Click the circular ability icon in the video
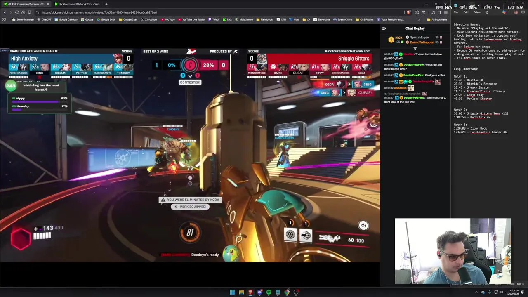Image resolution: width=528 pixels, height=297 pixels. point(363,225)
